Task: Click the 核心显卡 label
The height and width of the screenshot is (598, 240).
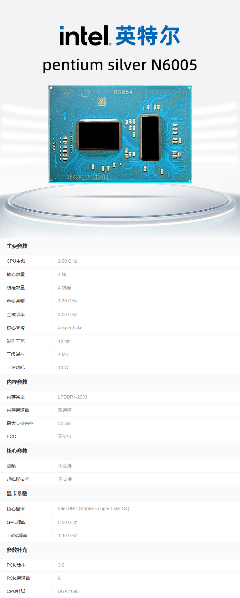Action: [x=16, y=509]
